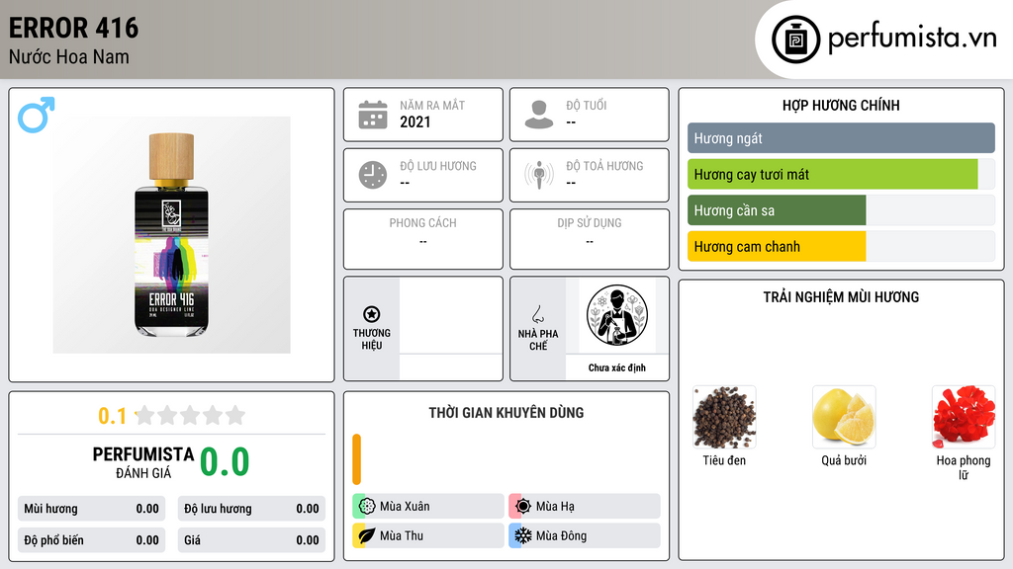Click the Phong cách box
Image resolution: width=1013 pixels, height=569 pixels.
pos(423,239)
